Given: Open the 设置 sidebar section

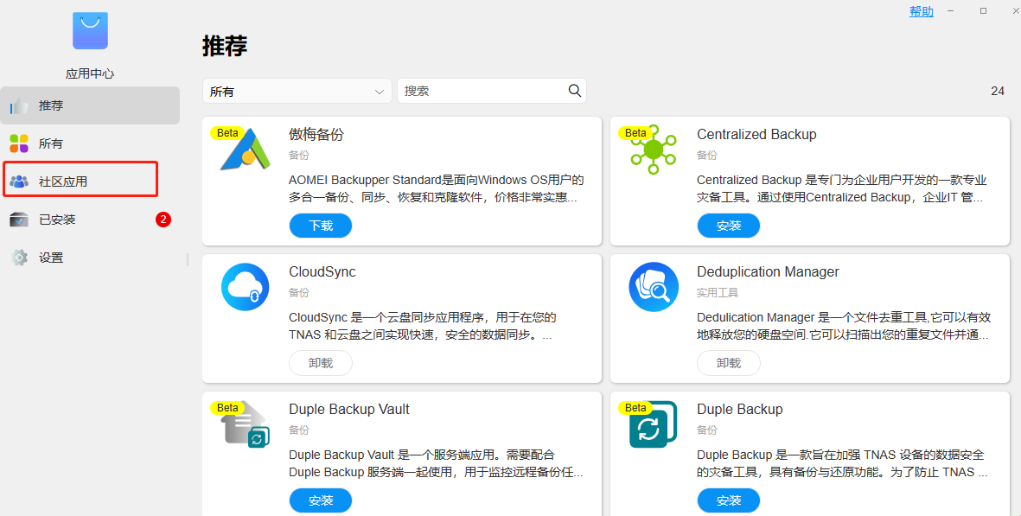Looking at the screenshot, I should (90, 258).
